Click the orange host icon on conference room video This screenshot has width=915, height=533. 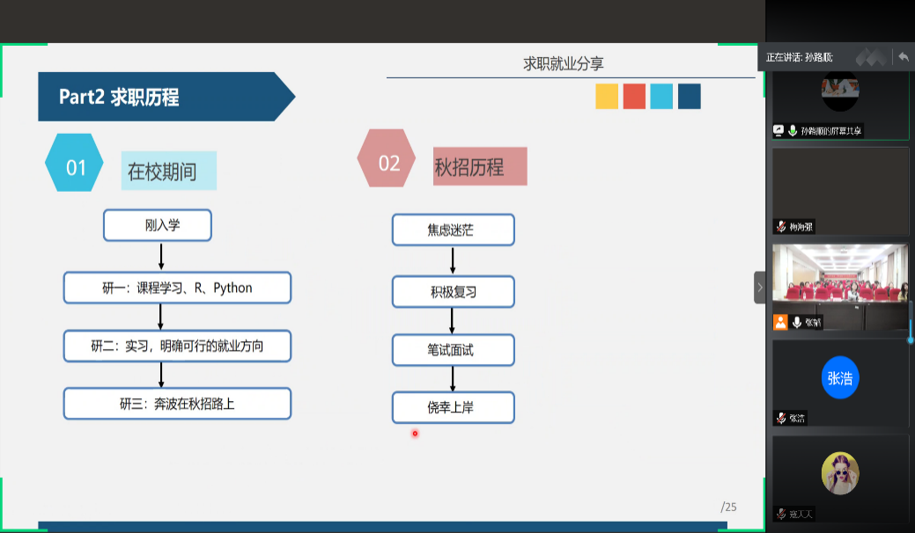(x=780, y=322)
